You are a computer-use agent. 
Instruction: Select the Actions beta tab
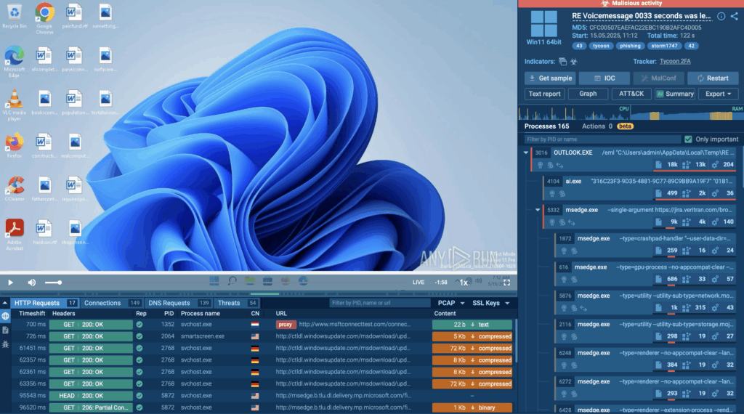coord(607,126)
